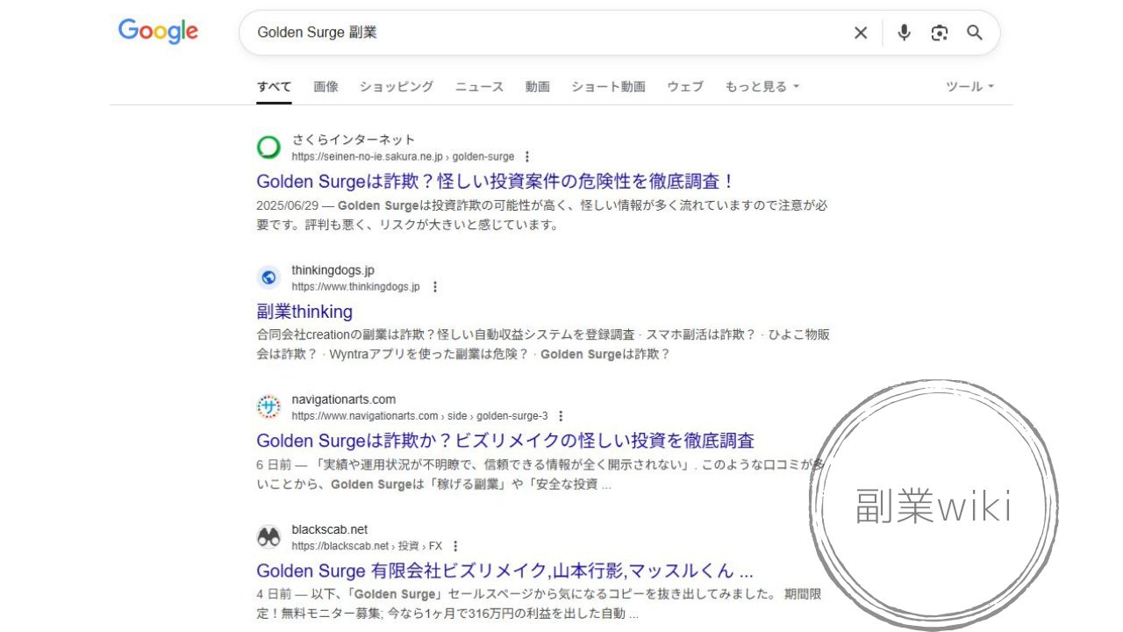The image size is (1123, 632).
Task: Click the blackscab.net binoculars favicon
Action: (268, 537)
